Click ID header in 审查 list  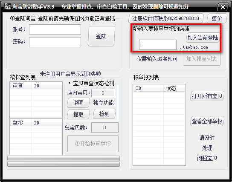tap(47, 86)
